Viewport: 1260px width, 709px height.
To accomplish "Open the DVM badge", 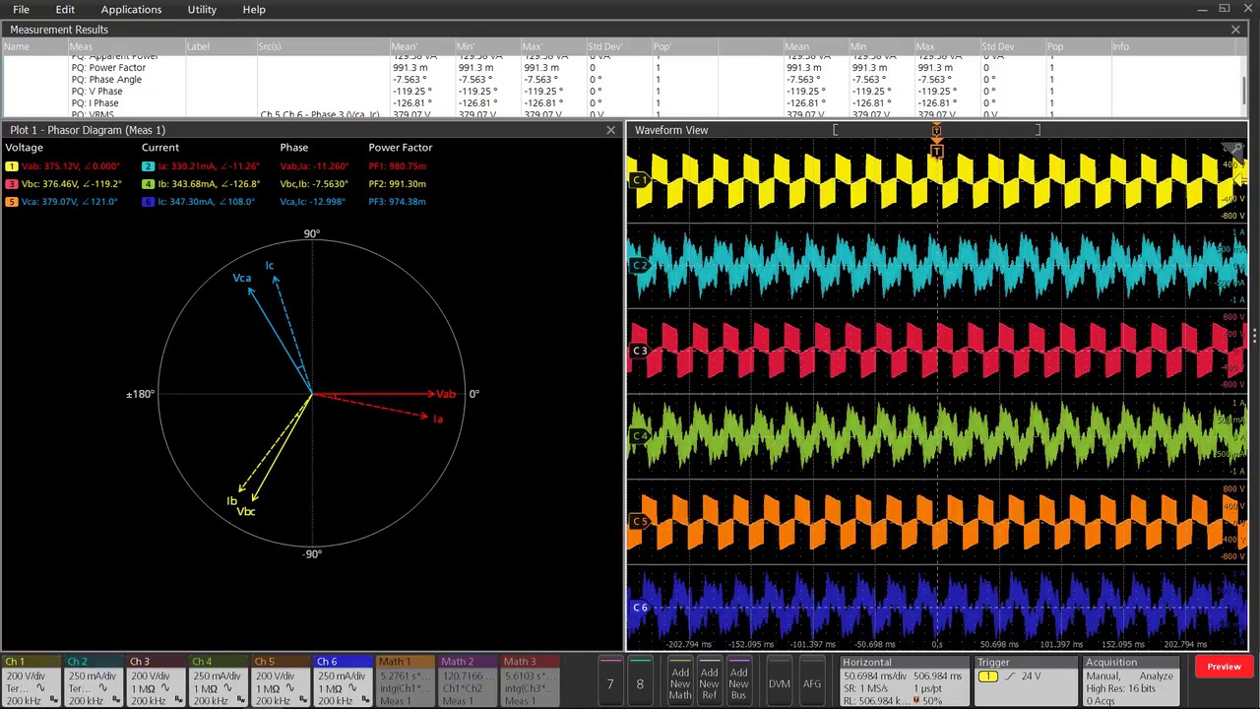I will (x=778, y=682).
